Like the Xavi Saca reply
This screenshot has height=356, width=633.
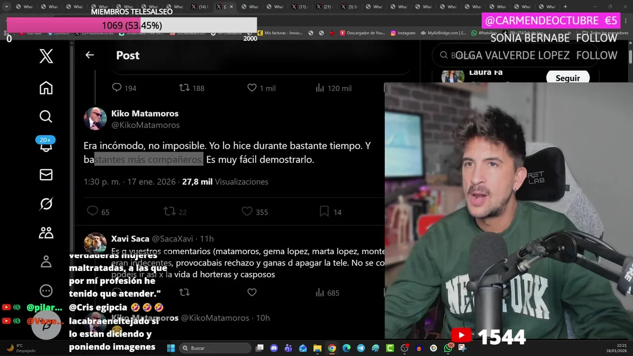(x=252, y=292)
